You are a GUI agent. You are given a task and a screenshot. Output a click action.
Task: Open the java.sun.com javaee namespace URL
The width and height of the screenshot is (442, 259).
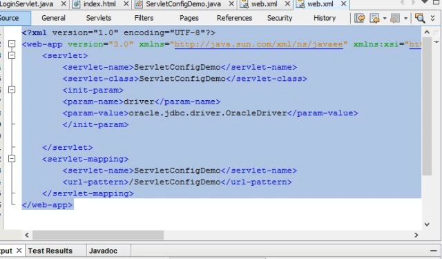point(259,44)
